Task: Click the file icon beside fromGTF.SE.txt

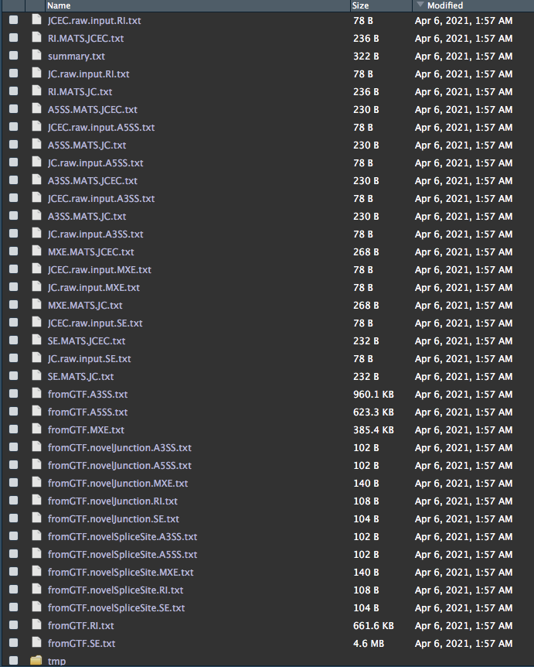Action: coord(36,643)
